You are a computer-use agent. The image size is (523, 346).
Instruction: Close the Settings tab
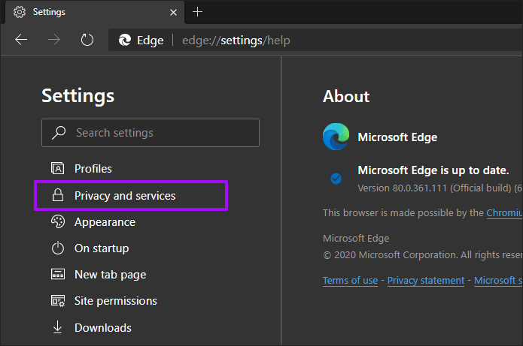[x=173, y=13]
